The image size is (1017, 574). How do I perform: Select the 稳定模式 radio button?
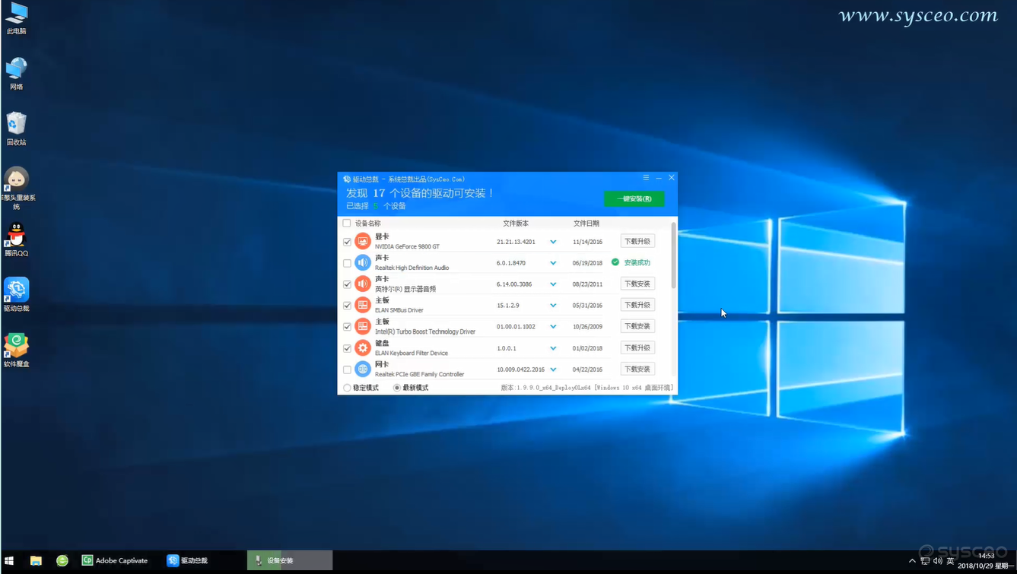point(347,388)
